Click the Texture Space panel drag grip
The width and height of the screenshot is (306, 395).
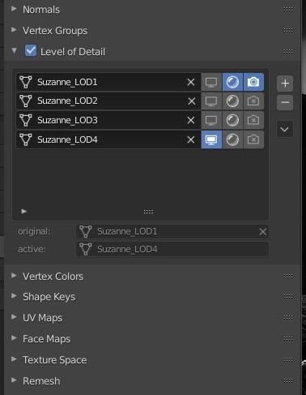[288, 359]
